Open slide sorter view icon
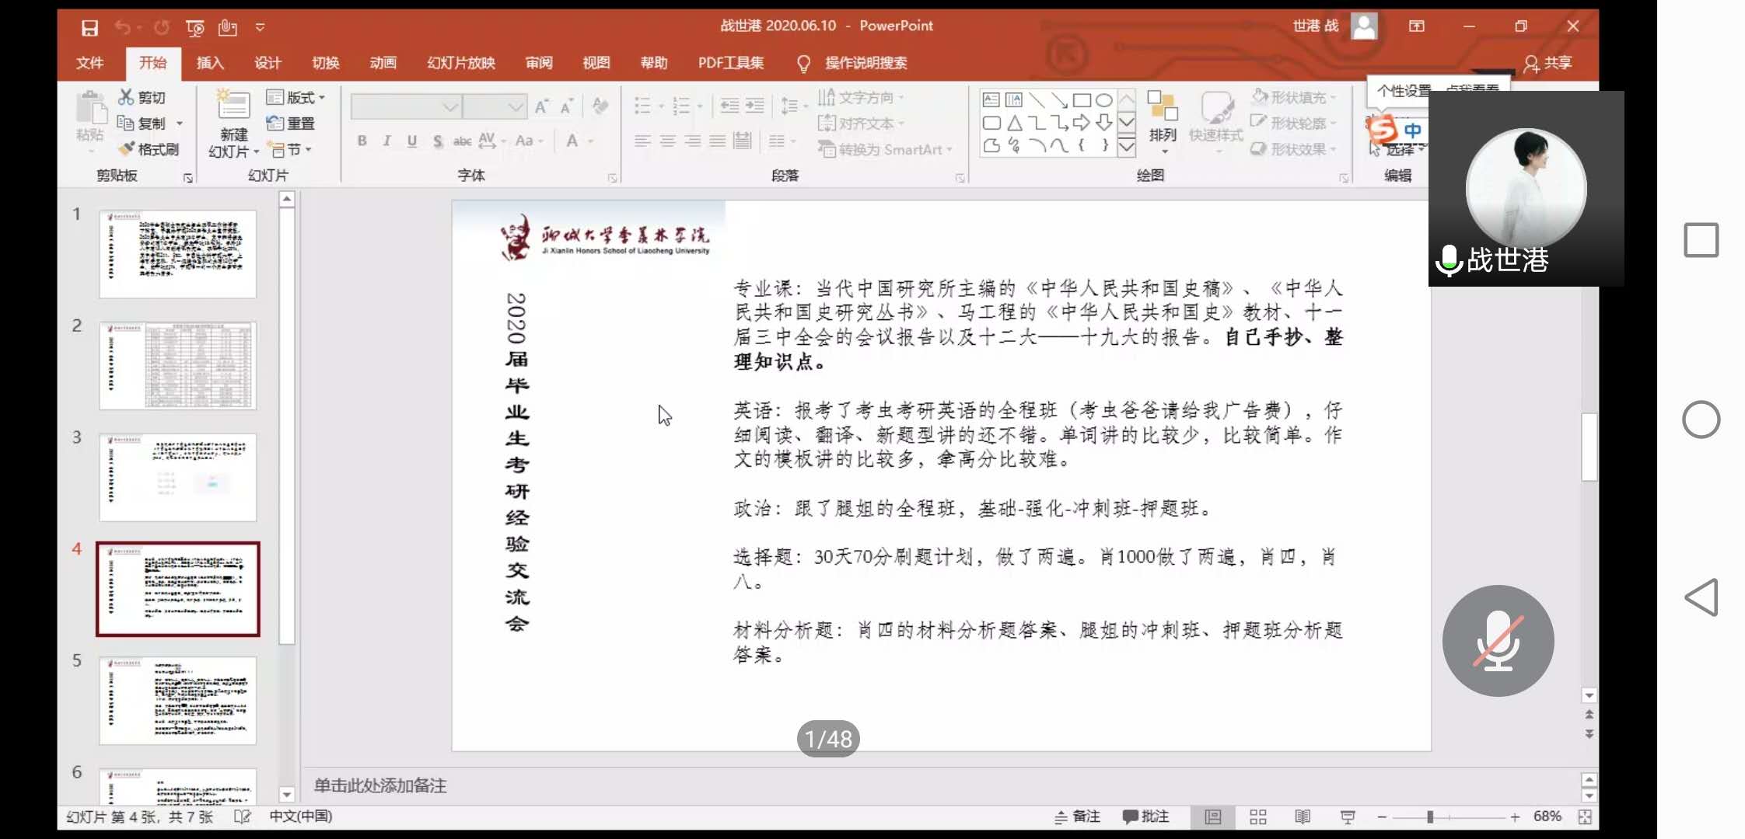 pos(1257,816)
